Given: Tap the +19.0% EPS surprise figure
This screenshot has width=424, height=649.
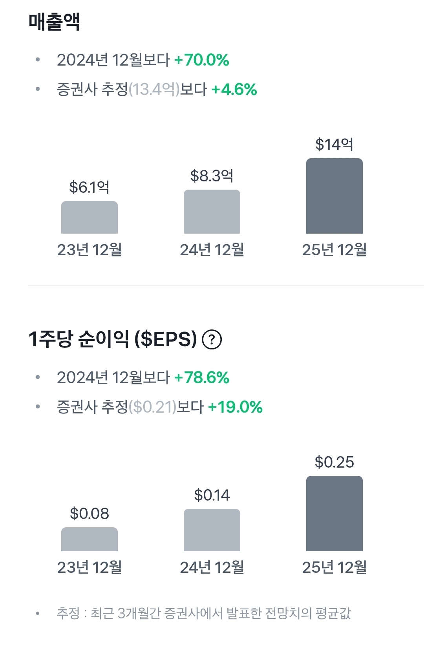Looking at the screenshot, I should tap(235, 407).
